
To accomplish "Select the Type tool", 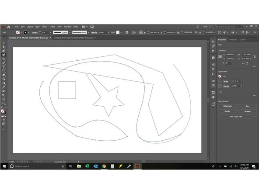I will coord(3,67).
